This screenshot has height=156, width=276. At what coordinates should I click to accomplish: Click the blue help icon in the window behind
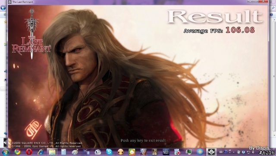pyautogui.click(x=271, y=15)
